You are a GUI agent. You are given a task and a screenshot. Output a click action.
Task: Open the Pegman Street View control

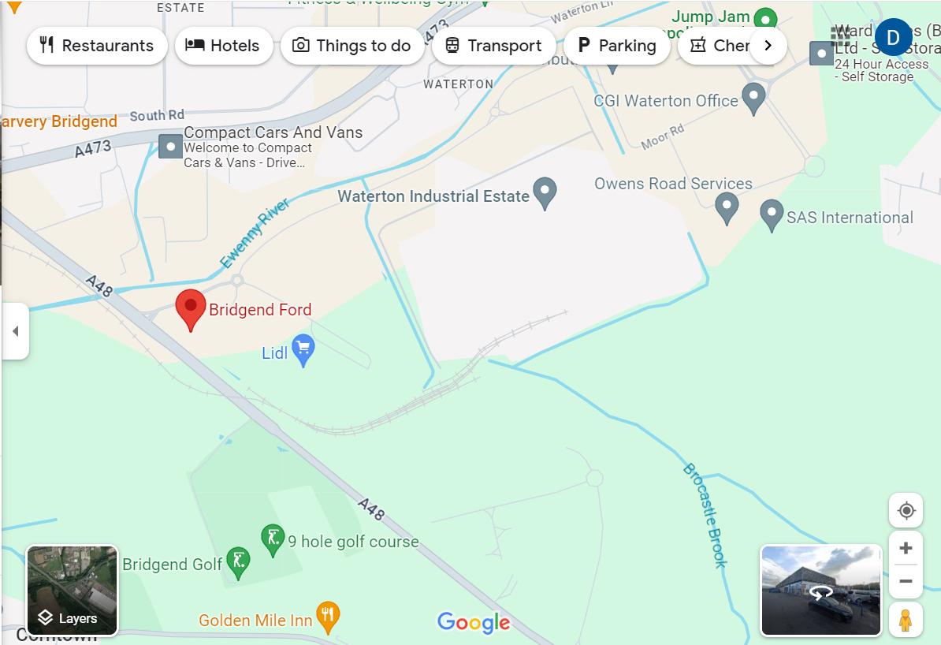click(x=906, y=620)
